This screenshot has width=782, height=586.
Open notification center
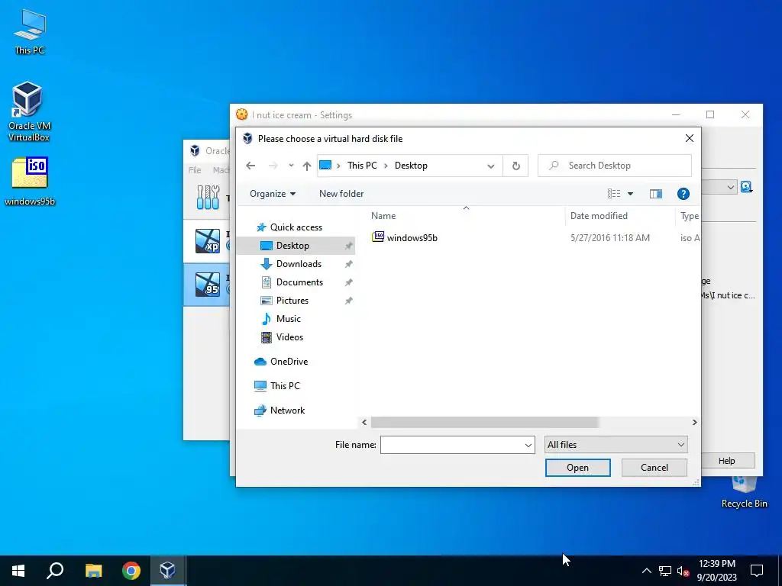pyautogui.click(x=757, y=571)
